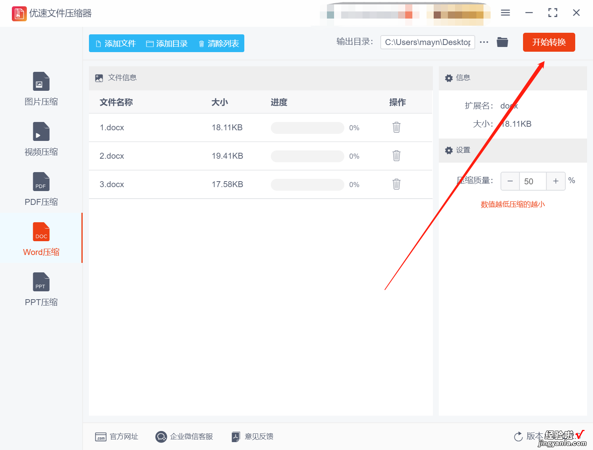The height and width of the screenshot is (450, 593).
Task: Click the 添加文件 add file button
Action: (116, 43)
